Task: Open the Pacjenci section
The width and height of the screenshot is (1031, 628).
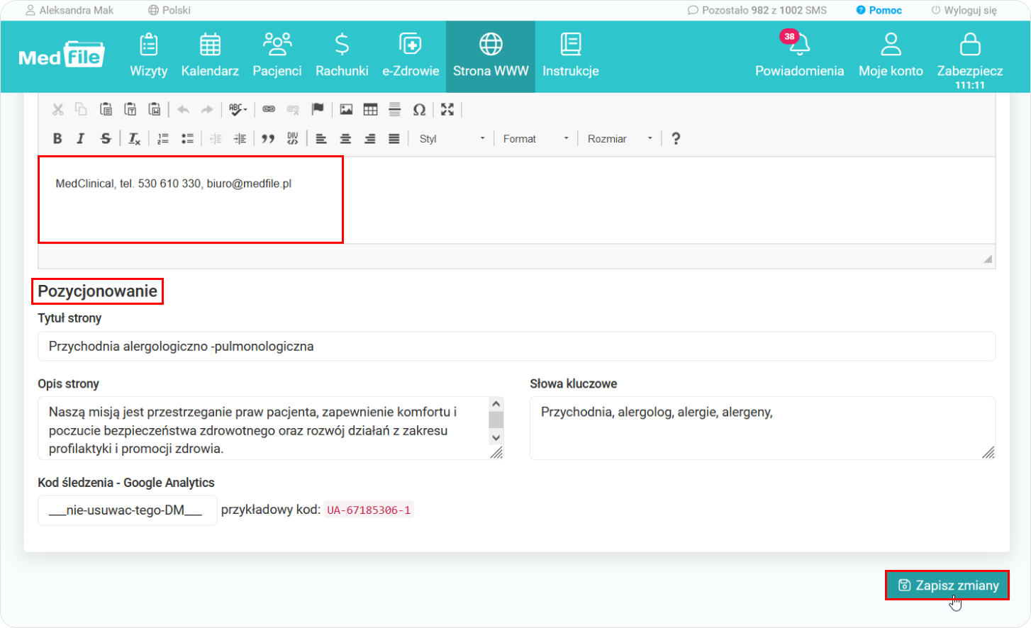Action: [x=277, y=57]
